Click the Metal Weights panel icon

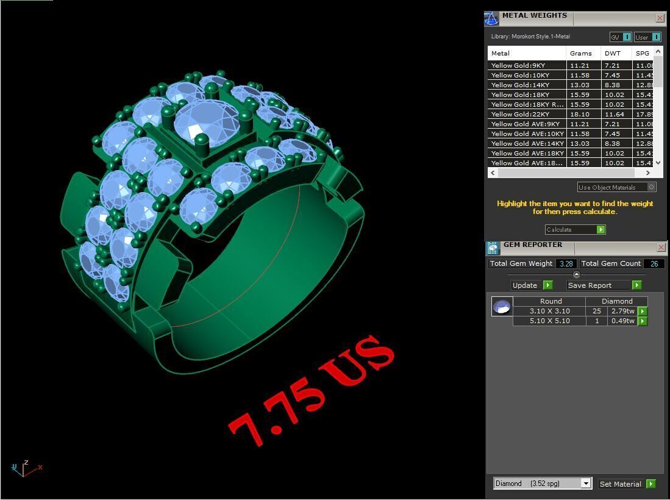coord(491,19)
